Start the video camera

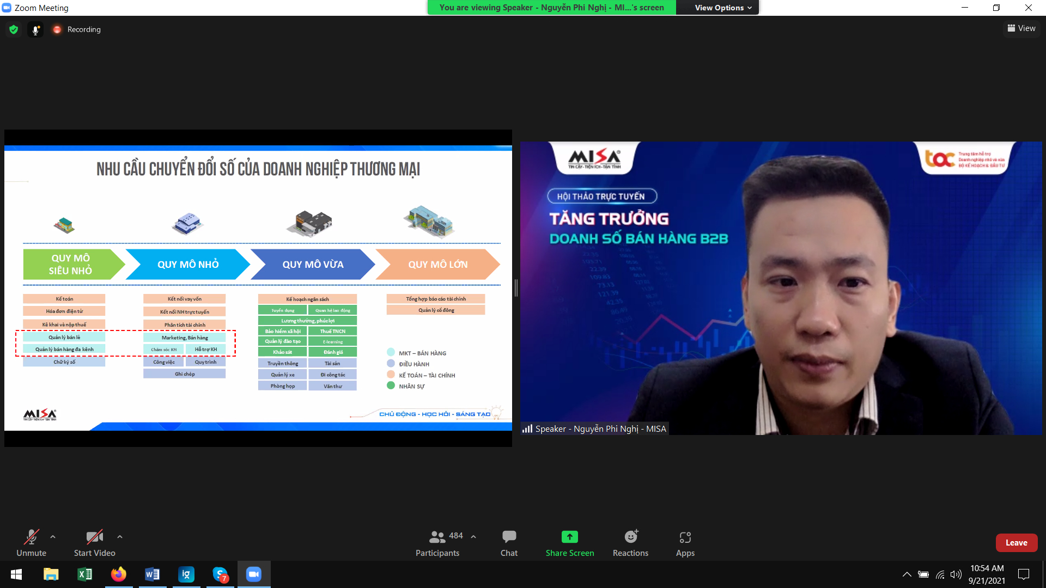94,543
